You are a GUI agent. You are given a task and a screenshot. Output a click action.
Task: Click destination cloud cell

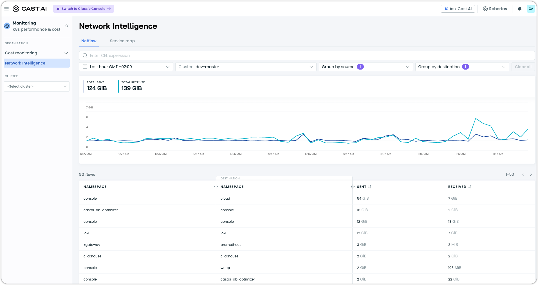225,199
